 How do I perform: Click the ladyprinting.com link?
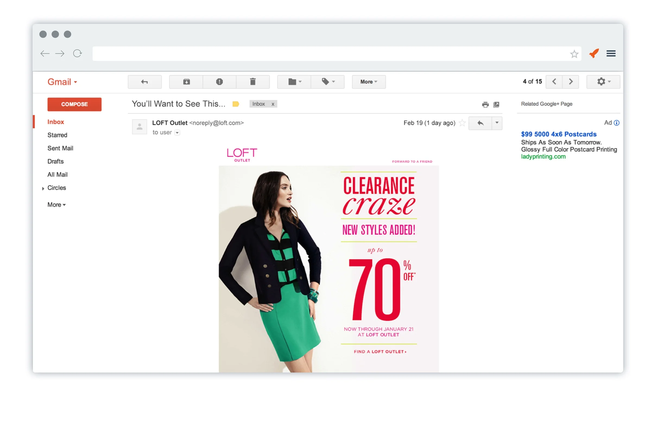click(x=543, y=157)
